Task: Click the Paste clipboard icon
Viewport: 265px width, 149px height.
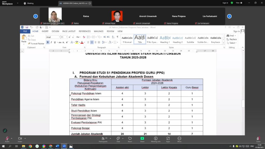Action: (x=24, y=37)
